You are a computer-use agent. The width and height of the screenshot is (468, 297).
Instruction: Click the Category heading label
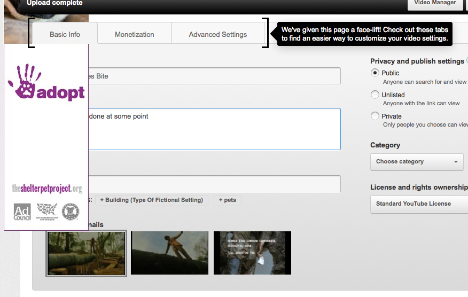click(x=385, y=145)
